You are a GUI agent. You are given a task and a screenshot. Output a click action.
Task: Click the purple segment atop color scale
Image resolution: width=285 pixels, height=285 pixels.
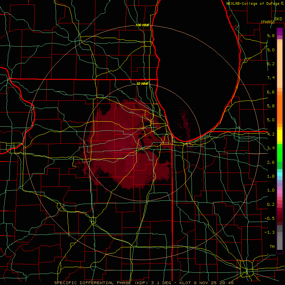[280, 32]
